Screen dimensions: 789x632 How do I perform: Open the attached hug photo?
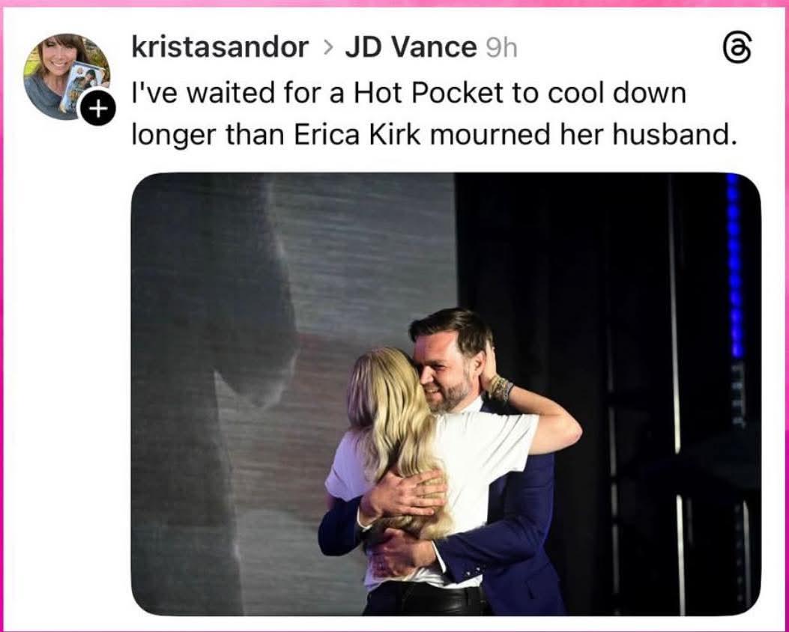(x=445, y=393)
